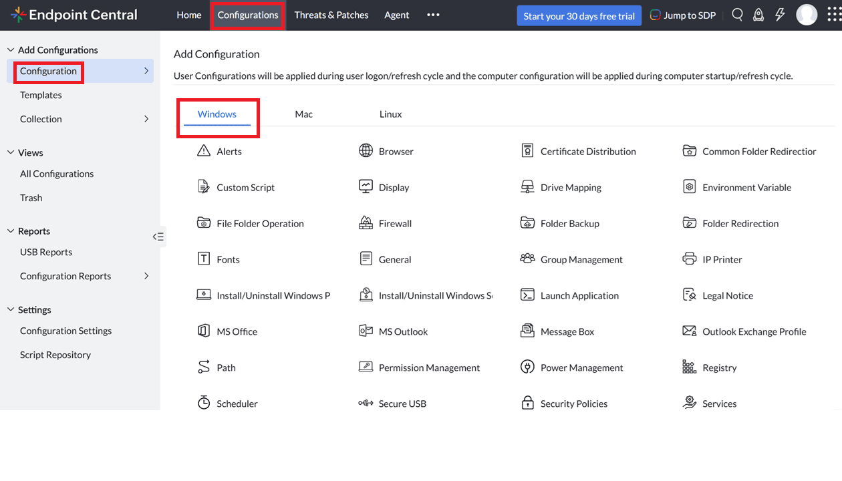
Task: Click the Permission Management icon
Action: (x=366, y=367)
